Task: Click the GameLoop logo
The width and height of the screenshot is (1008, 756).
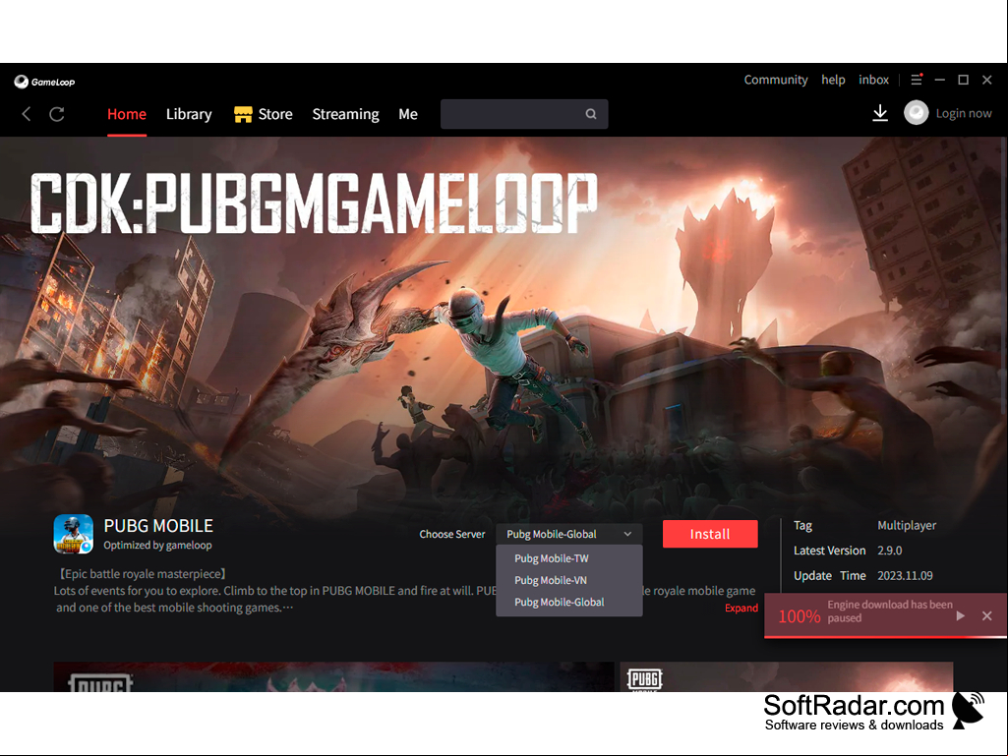Action: (x=44, y=82)
